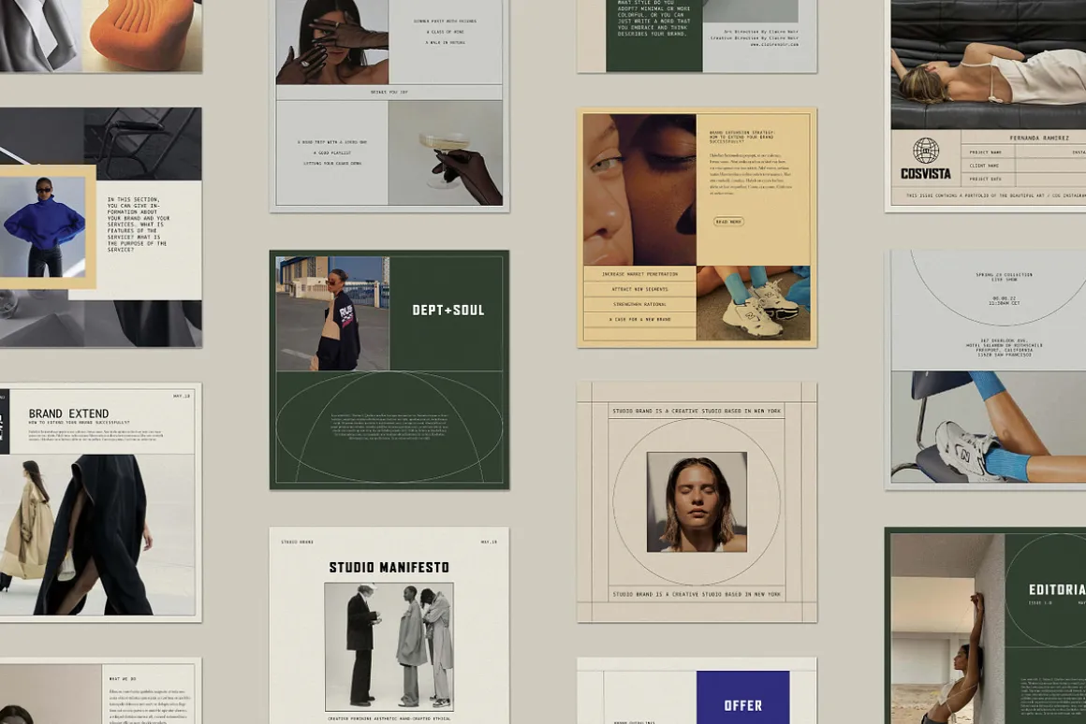The width and height of the screenshot is (1086, 724).
Task: Select the Art Direction By Claire Noir credit
Action: 760,32
